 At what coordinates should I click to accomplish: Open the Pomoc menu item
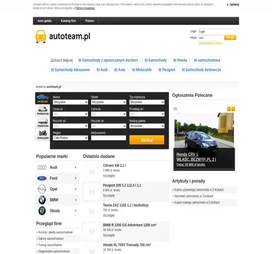89,21
